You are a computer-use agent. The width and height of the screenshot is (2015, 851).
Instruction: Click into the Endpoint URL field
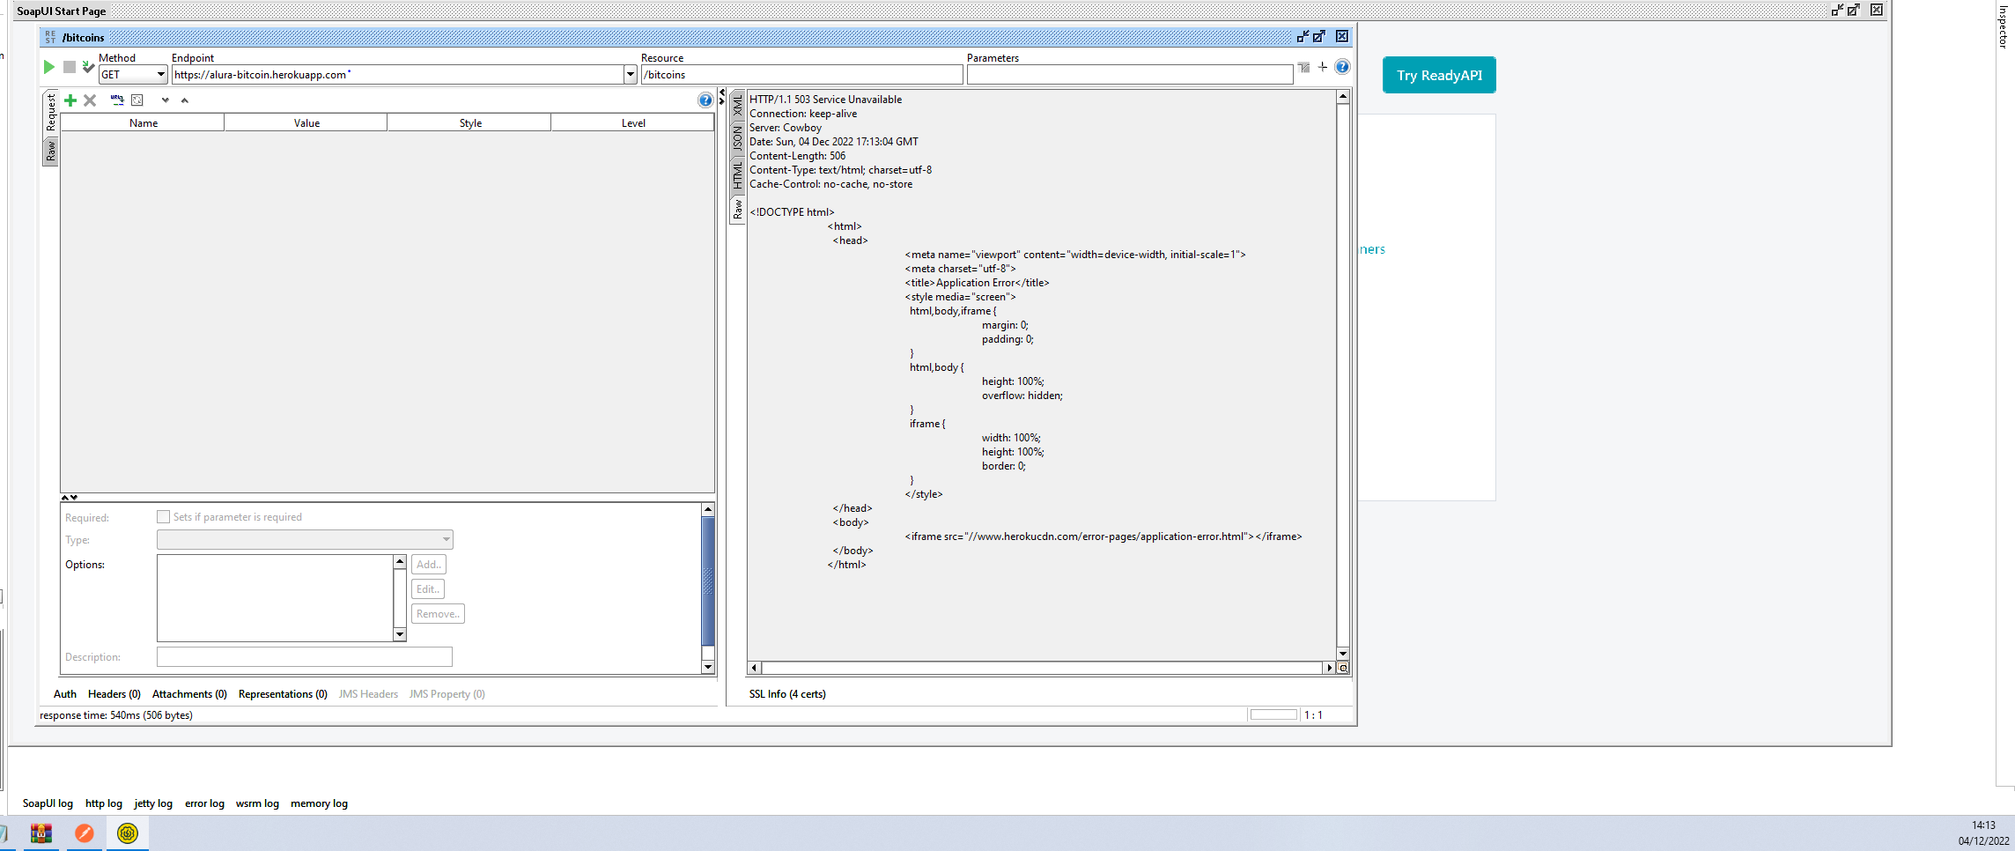[x=398, y=75]
